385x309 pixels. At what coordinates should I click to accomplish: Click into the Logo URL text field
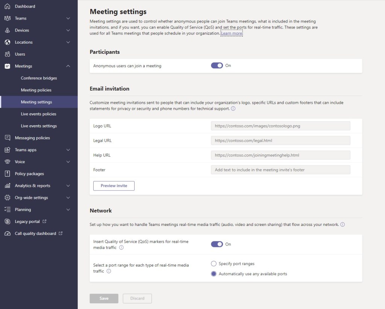pyautogui.click(x=280, y=126)
